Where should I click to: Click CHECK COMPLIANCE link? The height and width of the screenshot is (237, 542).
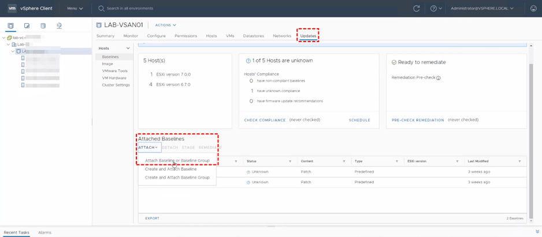265,120
